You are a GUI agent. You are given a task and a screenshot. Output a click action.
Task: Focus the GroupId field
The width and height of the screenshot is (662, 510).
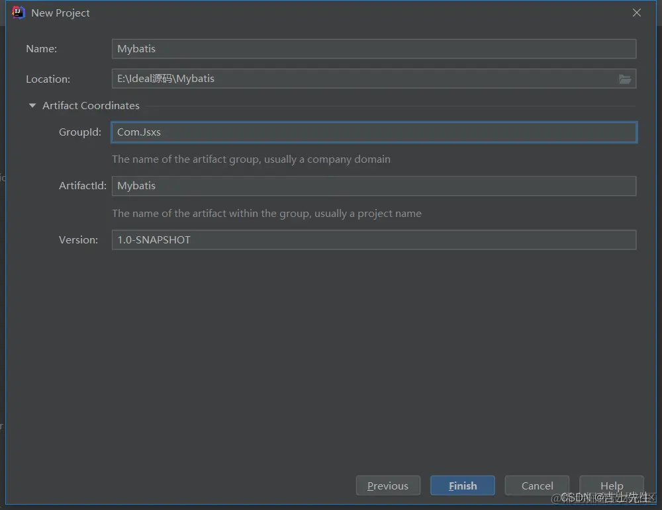(x=373, y=132)
